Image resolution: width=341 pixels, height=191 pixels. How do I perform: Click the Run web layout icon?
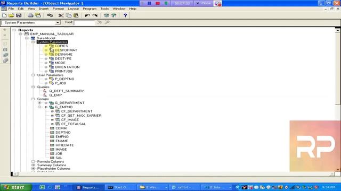coord(113,15)
